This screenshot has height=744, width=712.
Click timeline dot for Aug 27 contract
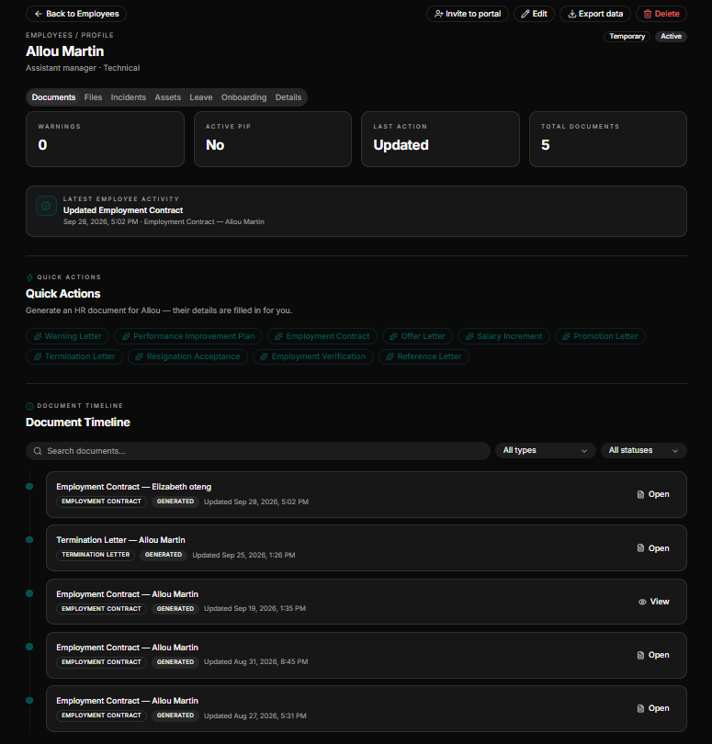point(29,700)
